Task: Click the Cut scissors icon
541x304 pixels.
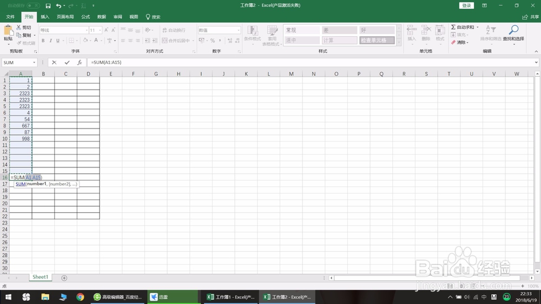Action: pyautogui.click(x=18, y=27)
